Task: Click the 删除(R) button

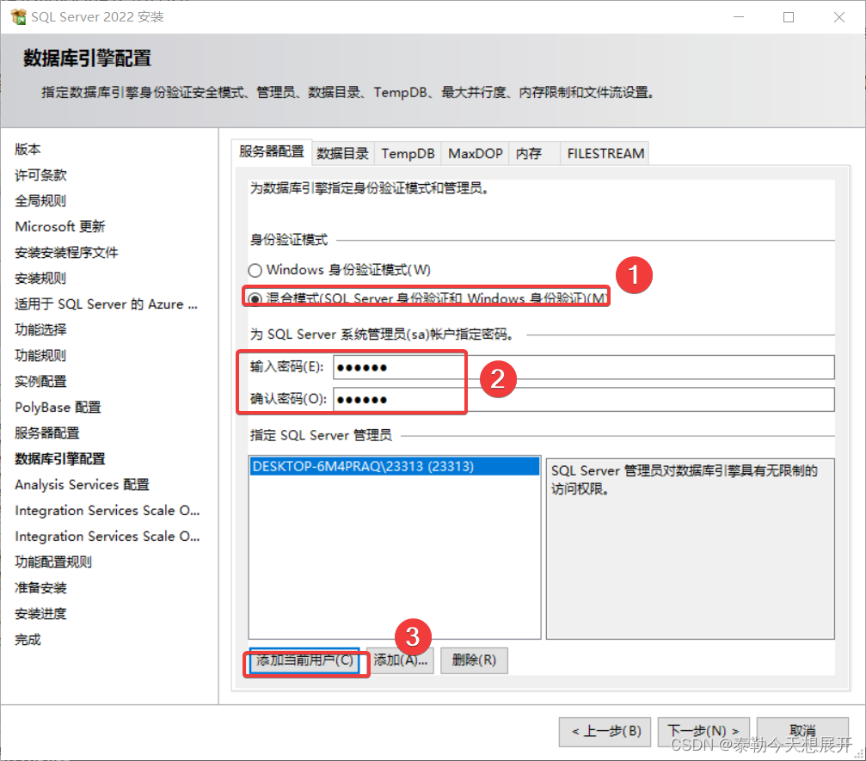Action: (x=474, y=660)
